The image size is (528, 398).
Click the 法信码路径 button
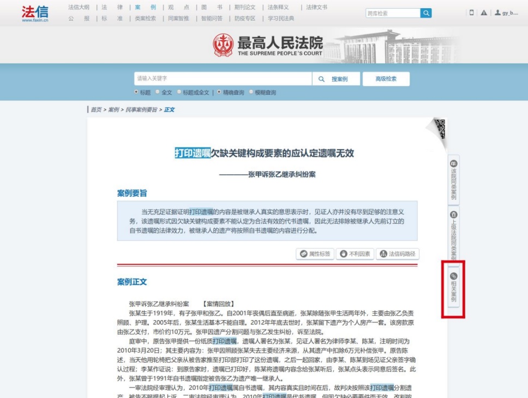click(398, 254)
